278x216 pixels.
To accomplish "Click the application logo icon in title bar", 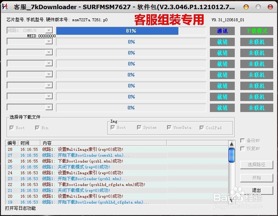I will click(x=5, y=6).
